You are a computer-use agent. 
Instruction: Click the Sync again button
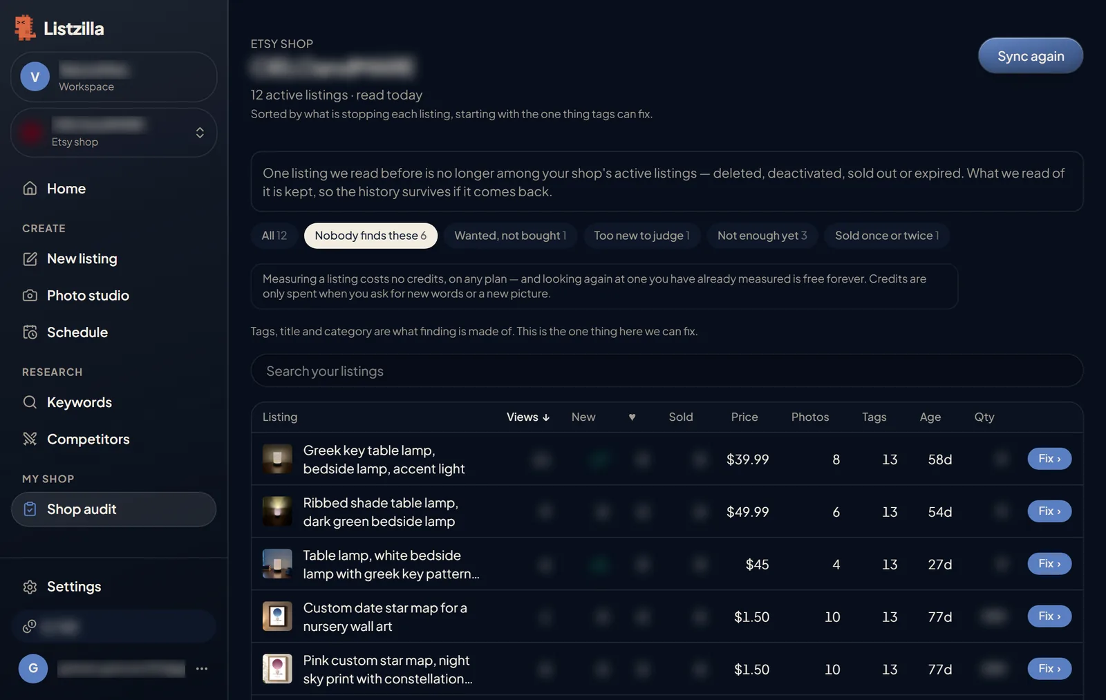[x=1031, y=56]
